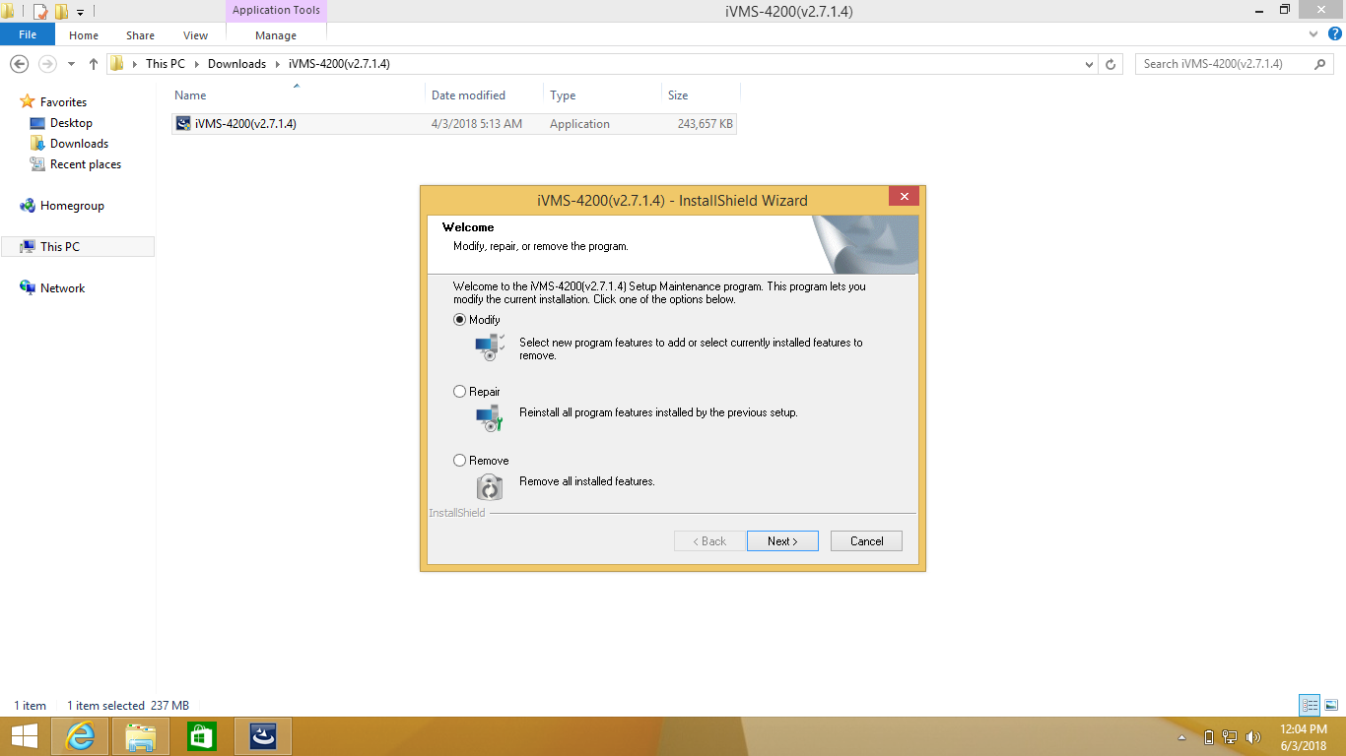Open Favorites in the navigation pane
Viewport: 1346px width, 756px height.
tap(63, 102)
